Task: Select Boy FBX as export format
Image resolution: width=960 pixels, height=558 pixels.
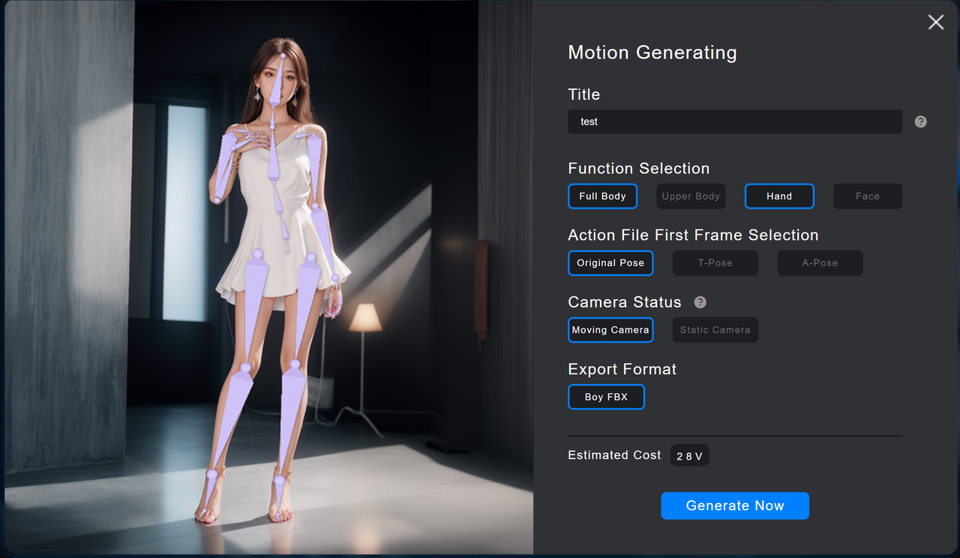Action: (606, 397)
